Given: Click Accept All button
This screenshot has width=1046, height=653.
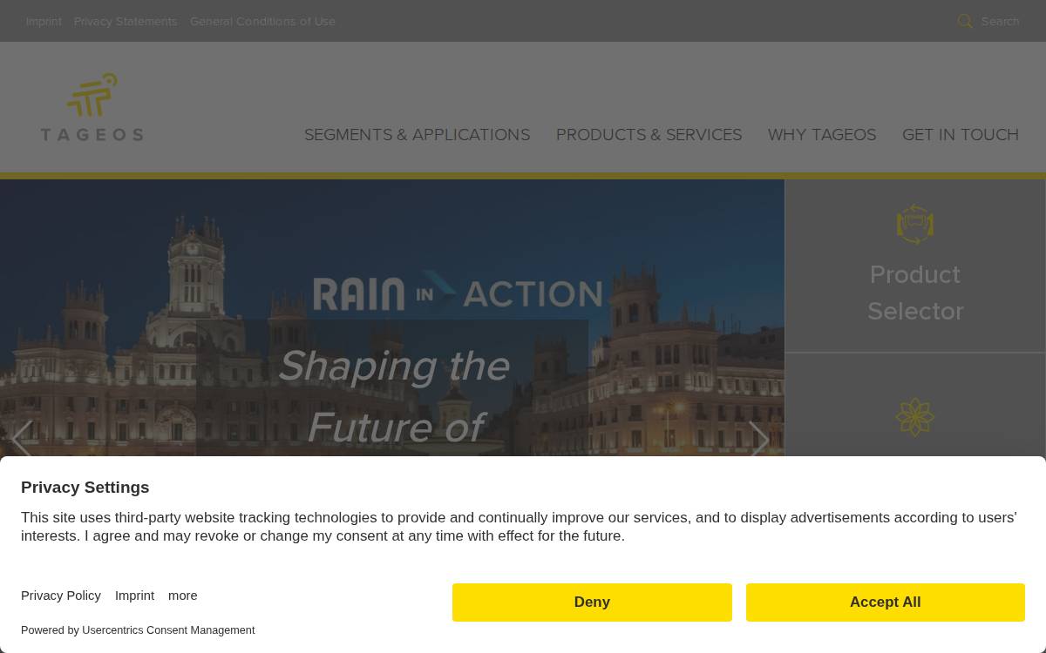Looking at the screenshot, I should (886, 603).
